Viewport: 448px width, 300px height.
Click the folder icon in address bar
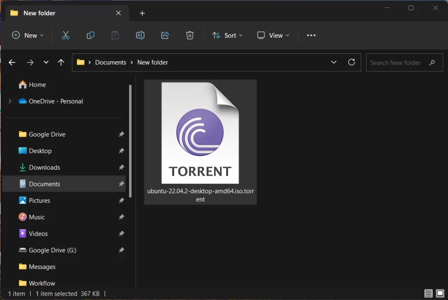[x=80, y=62]
